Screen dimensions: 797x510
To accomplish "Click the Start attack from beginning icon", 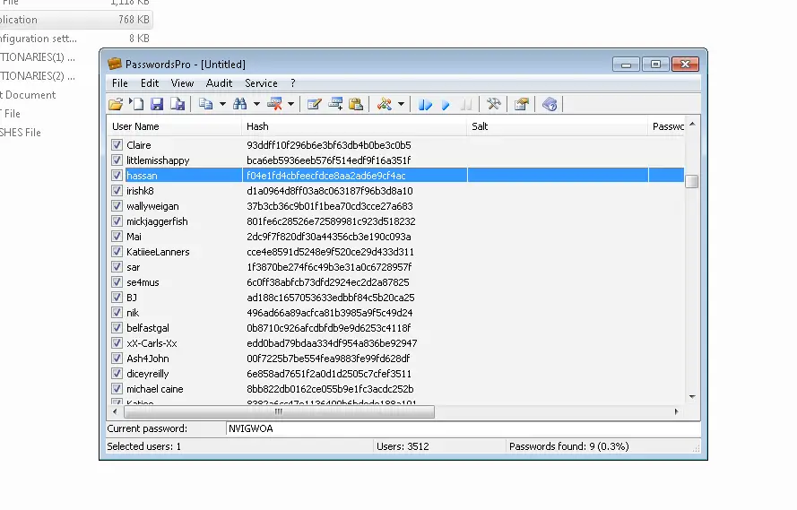I will 425,105.
